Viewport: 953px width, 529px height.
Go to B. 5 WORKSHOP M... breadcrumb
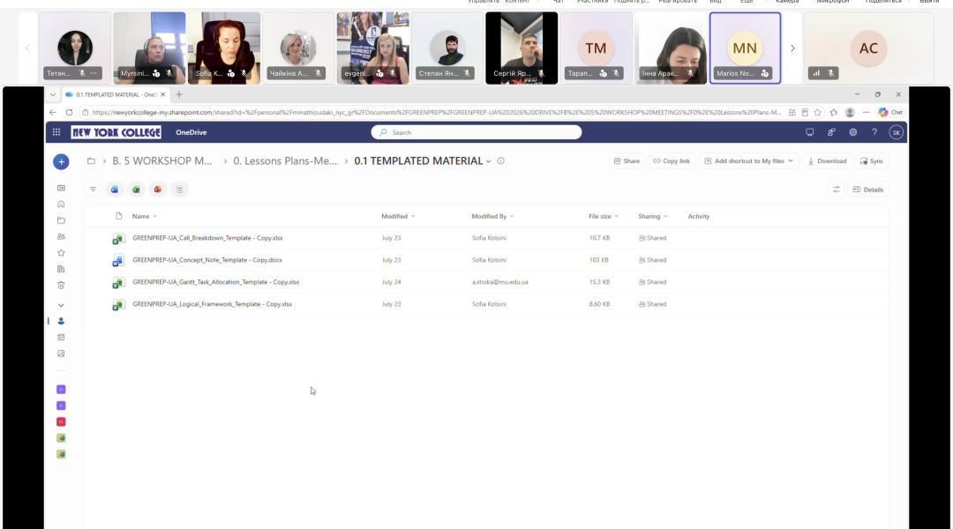(161, 161)
